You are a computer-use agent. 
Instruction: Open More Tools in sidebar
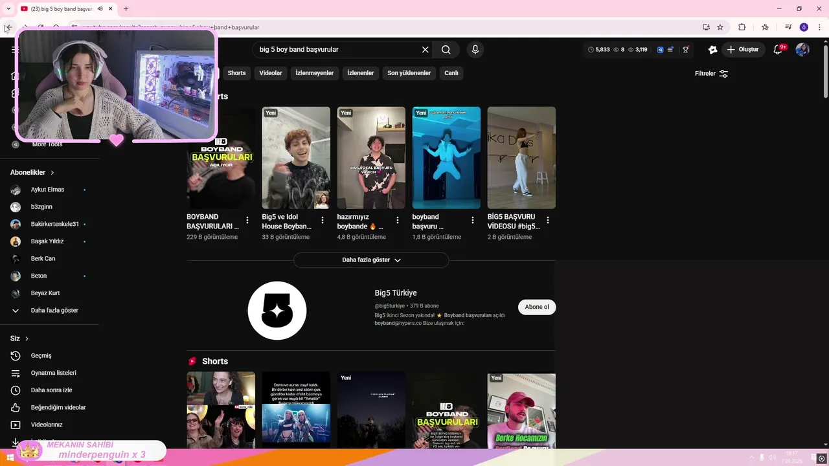[x=47, y=144]
